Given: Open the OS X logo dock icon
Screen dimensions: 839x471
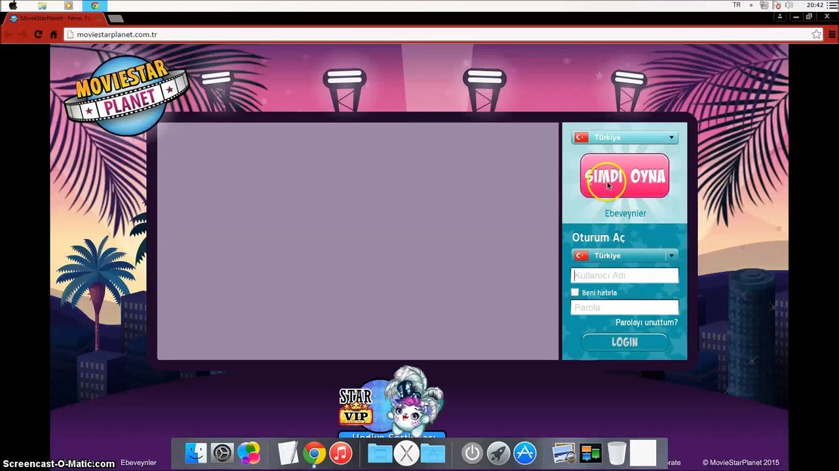Looking at the screenshot, I should 406,453.
